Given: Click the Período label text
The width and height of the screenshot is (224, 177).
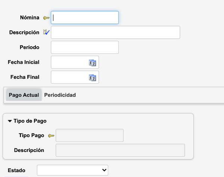Looking at the screenshot, I should click(29, 47).
